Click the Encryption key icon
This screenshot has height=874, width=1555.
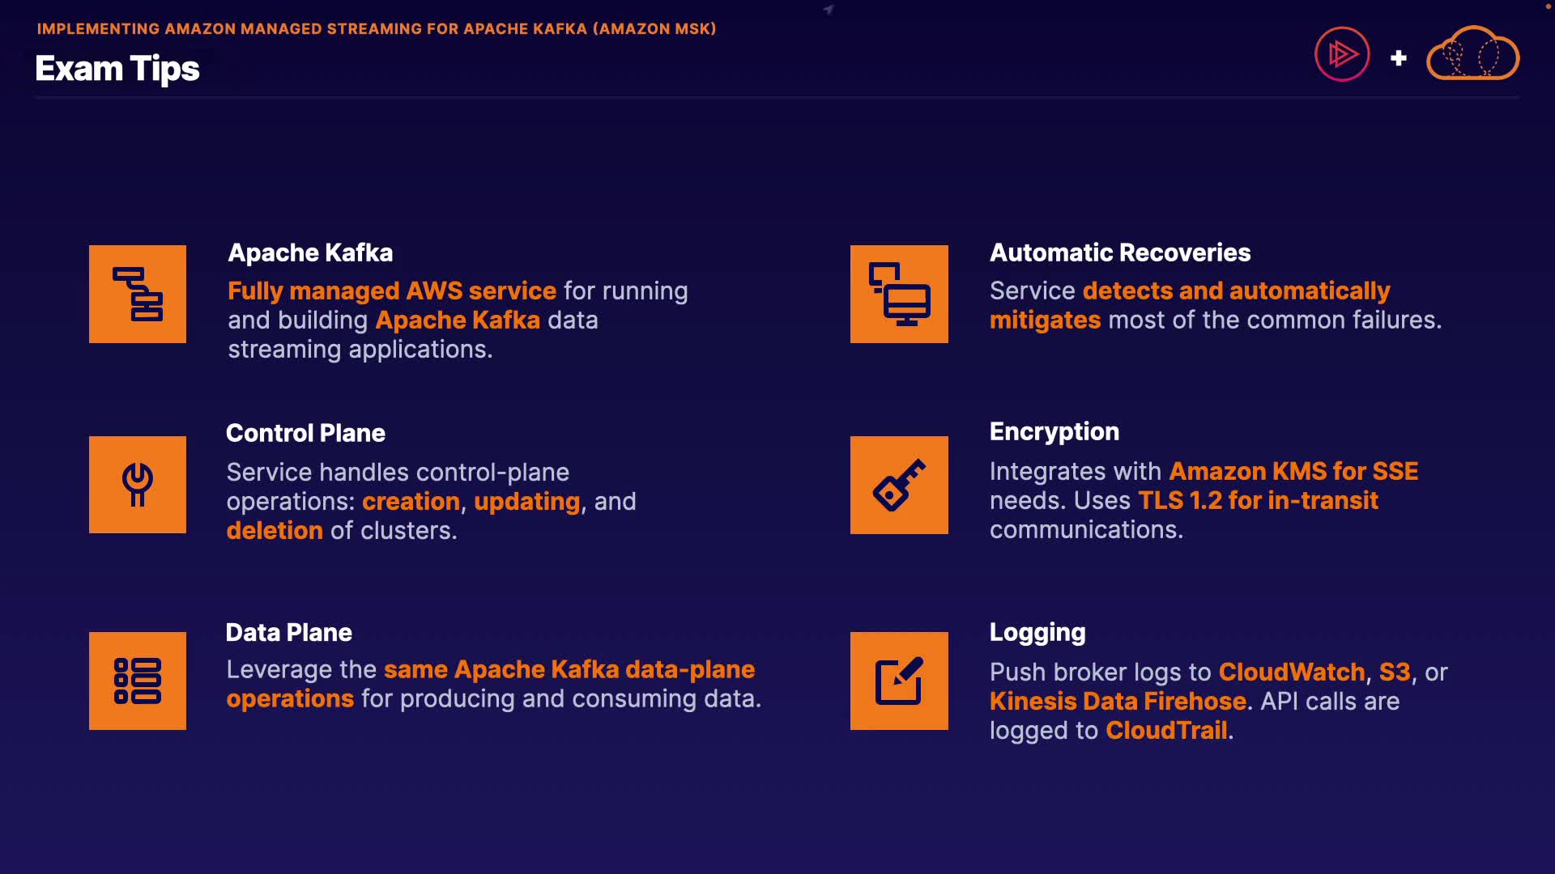pyautogui.click(x=899, y=485)
